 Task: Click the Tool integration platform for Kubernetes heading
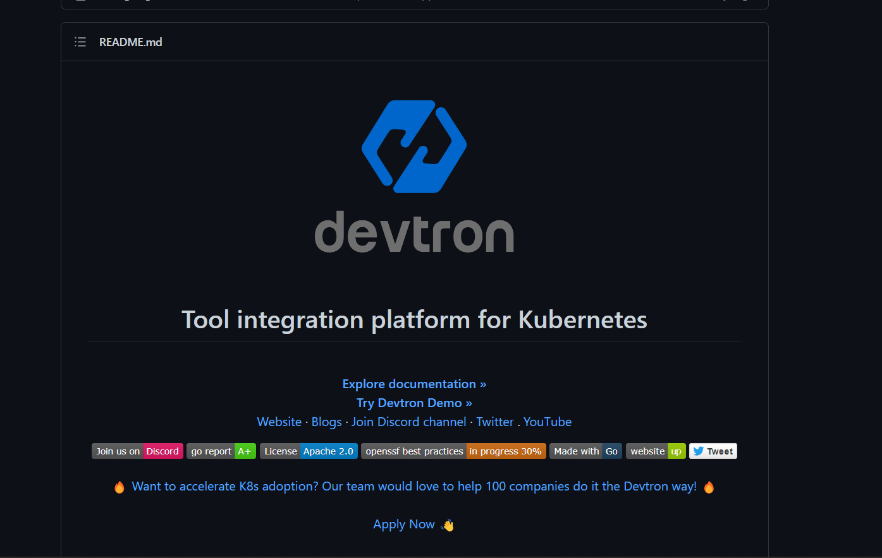point(414,319)
